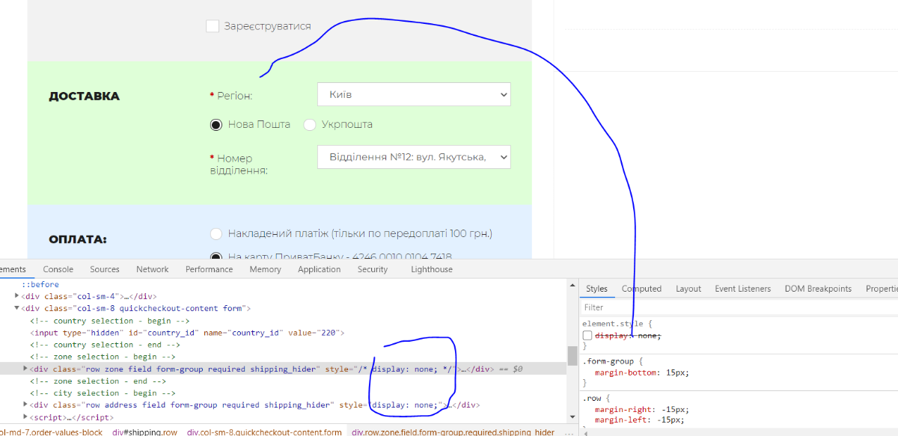The width and height of the screenshot is (898, 436).
Task: Choose На карту ПриватБанку payment option
Action: pos(217,256)
